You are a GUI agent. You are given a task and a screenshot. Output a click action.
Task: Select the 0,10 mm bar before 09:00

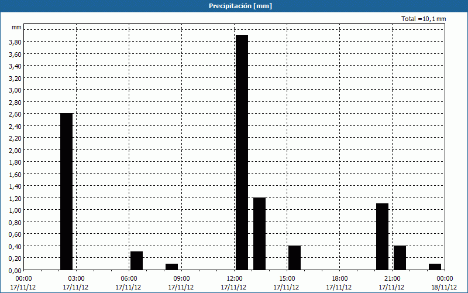pos(171,267)
